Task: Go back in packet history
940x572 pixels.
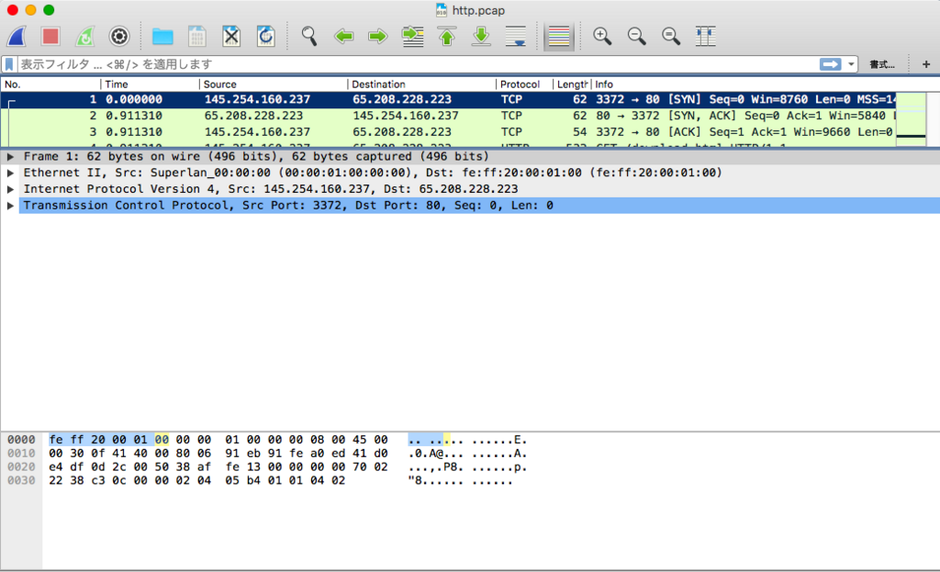Action: [x=343, y=37]
